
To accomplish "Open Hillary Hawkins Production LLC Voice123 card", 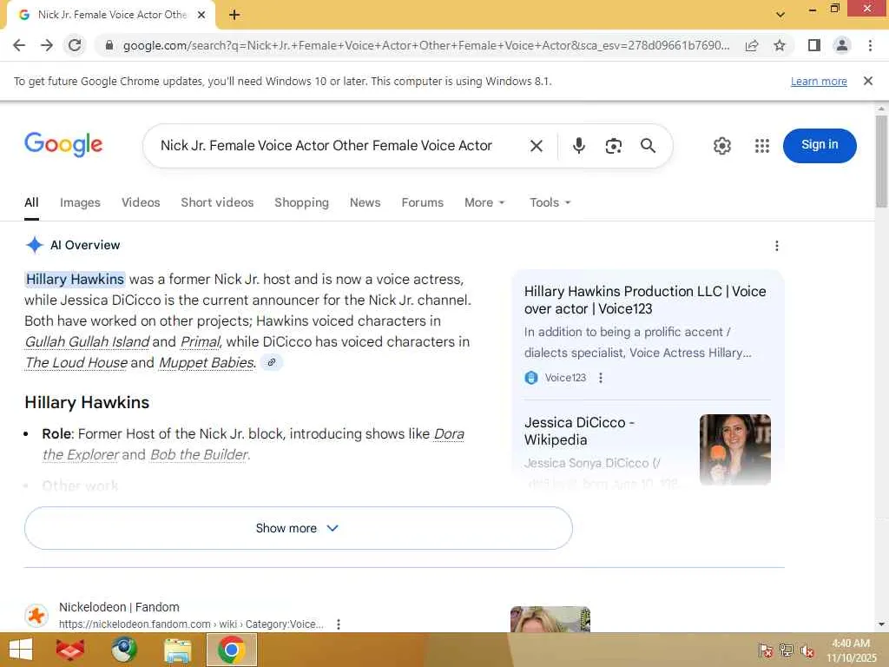I will [x=645, y=300].
